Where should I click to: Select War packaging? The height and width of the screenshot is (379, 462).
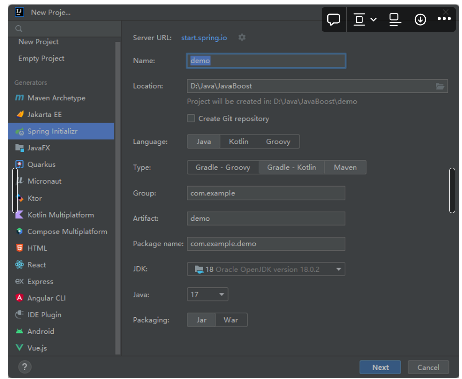[231, 320]
